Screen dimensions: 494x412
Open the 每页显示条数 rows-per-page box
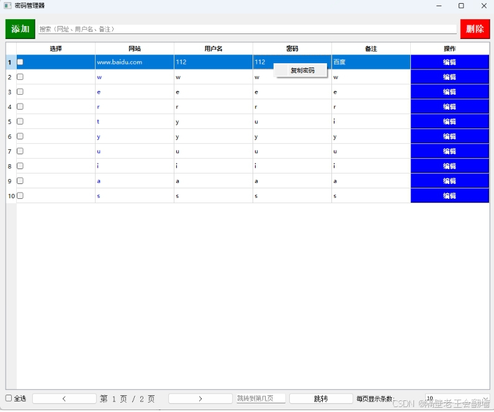click(x=457, y=398)
